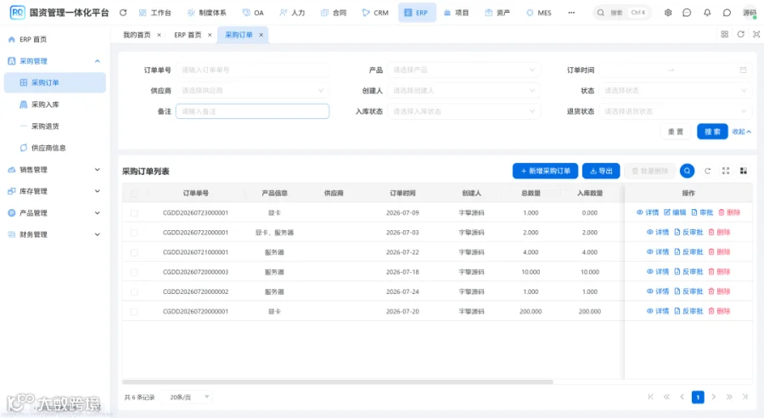The width and height of the screenshot is (764, 418).
Task: Click the platform logo icon
Action: 17,12
